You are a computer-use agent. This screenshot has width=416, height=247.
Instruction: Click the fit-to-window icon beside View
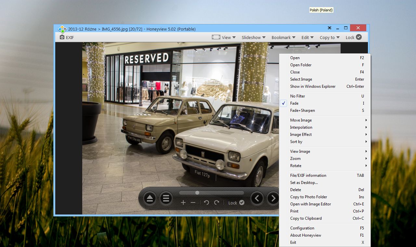click(216, 37)
